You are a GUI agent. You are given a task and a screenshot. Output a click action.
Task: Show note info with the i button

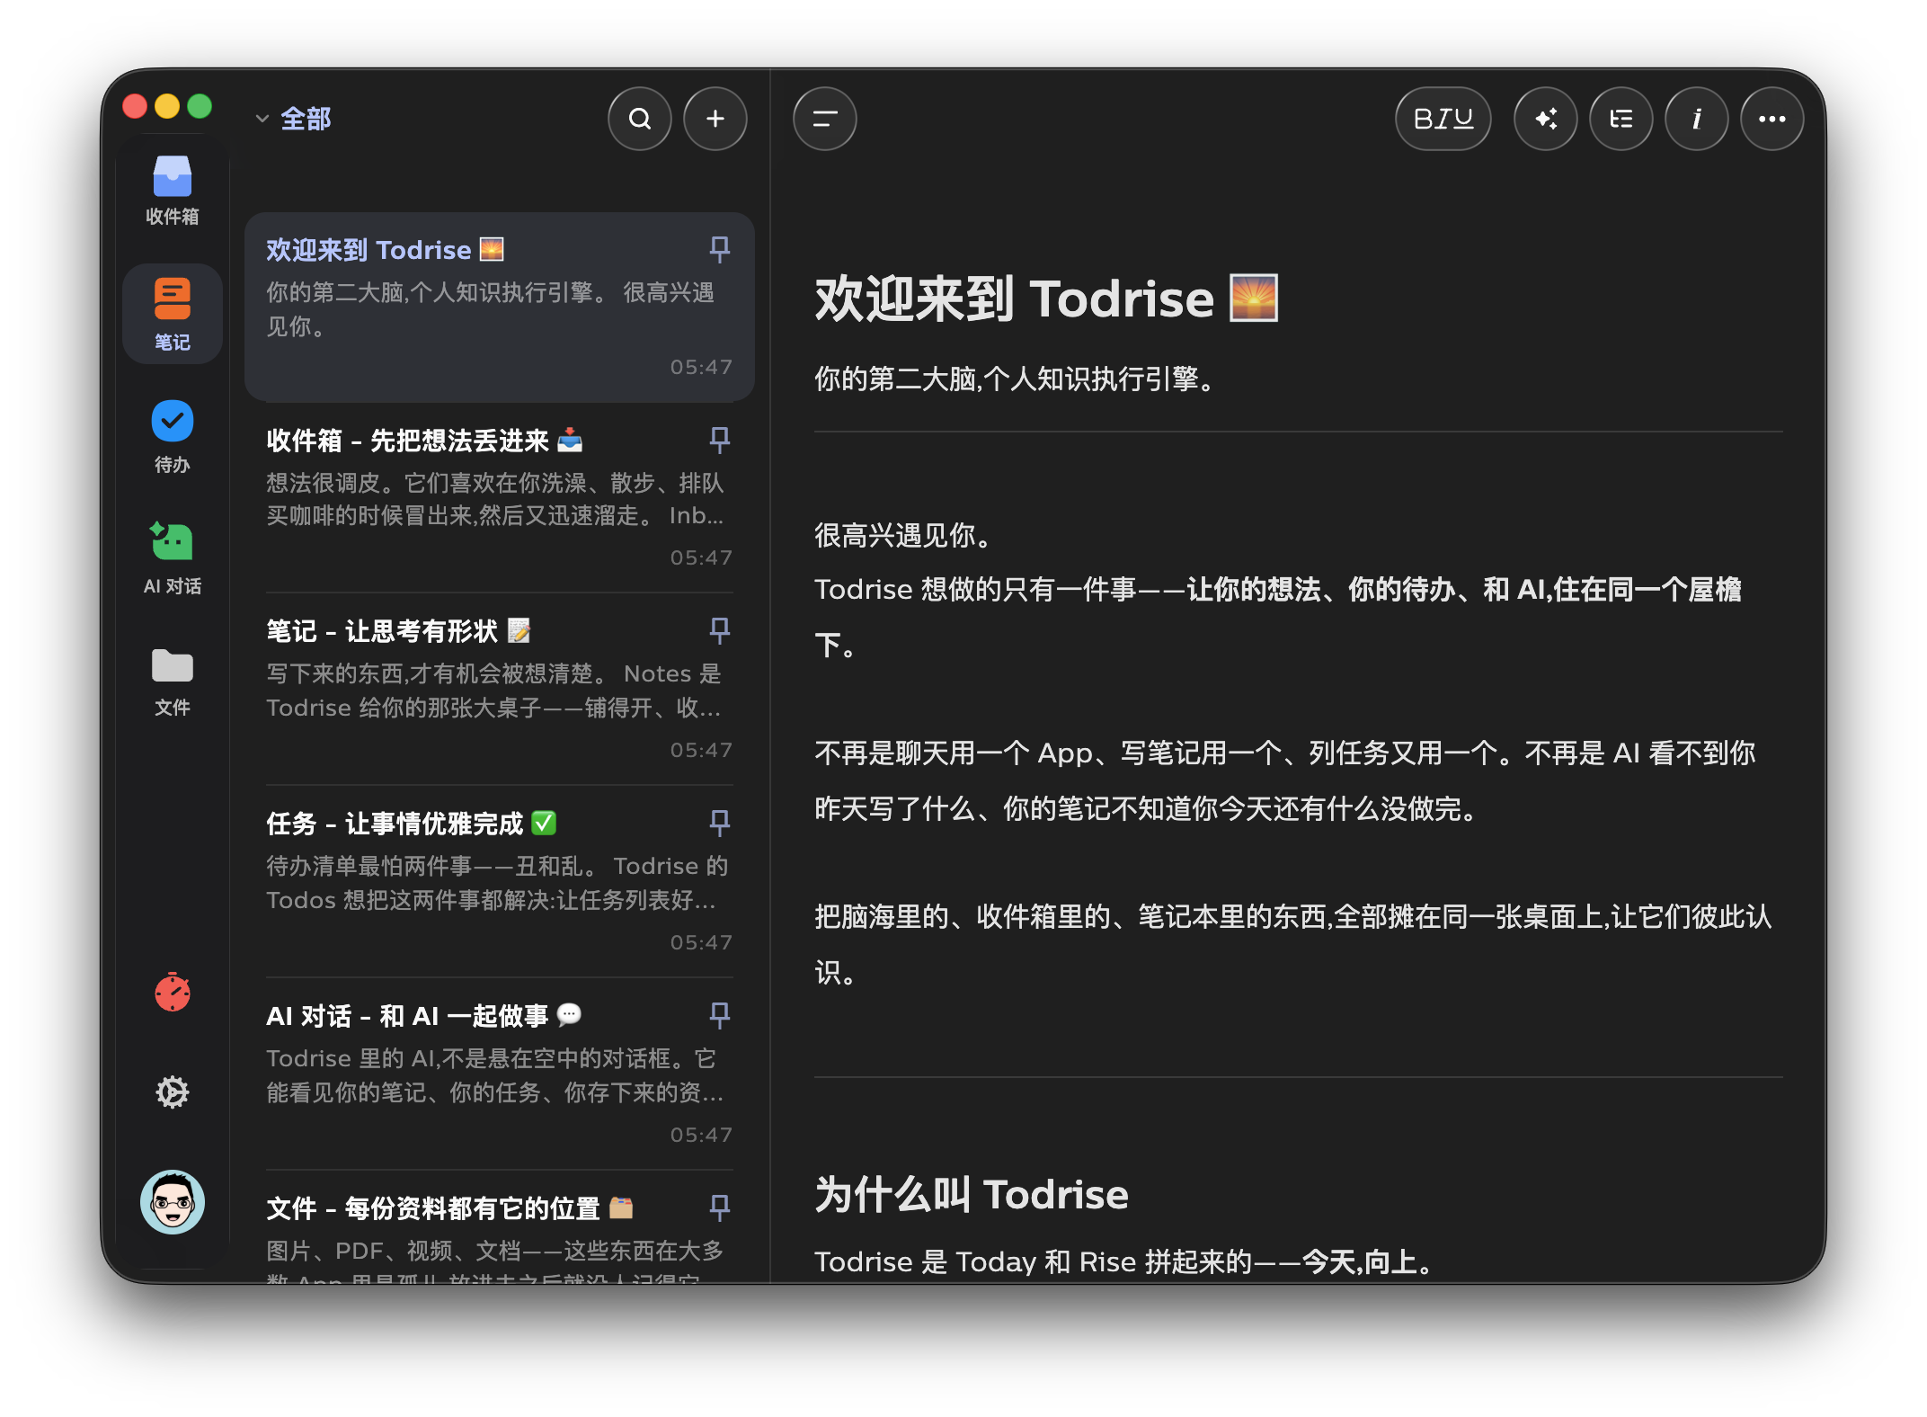click(1696, 119)
